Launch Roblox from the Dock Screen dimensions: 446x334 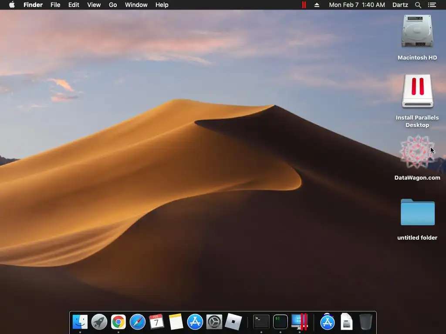[x=233, y=322]
